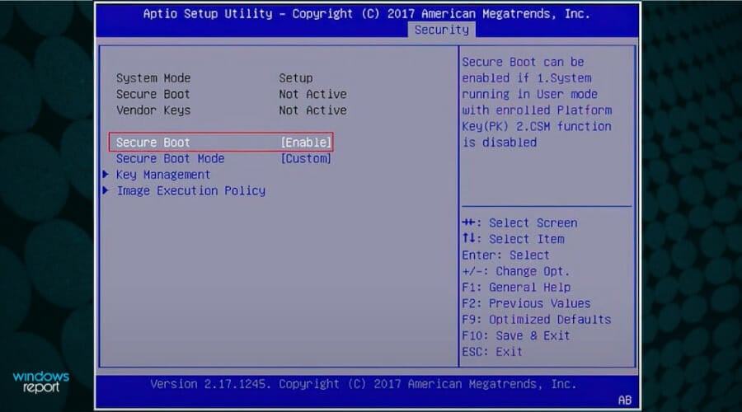Open Secure Boot Mode Custom setting
Screen dimensions: 742x412
point(306,158)
